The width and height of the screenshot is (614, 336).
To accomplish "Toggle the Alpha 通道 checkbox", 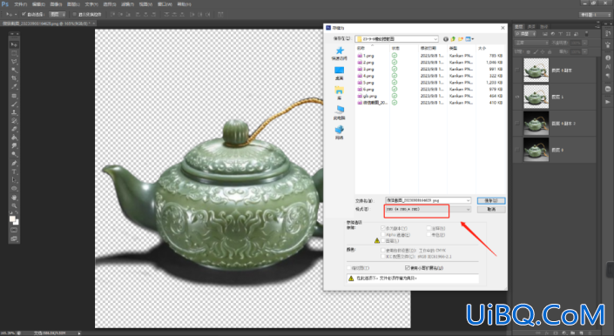I will point(383,235).
